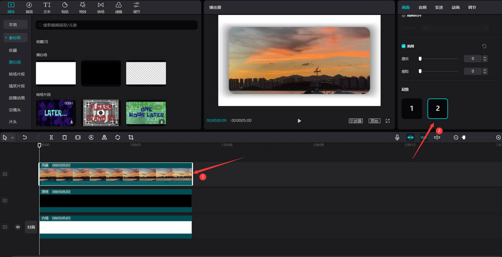The image size is (502, 257).
Task: Click the split clip tool in timeline toolbar
Action: pos(51,137)
